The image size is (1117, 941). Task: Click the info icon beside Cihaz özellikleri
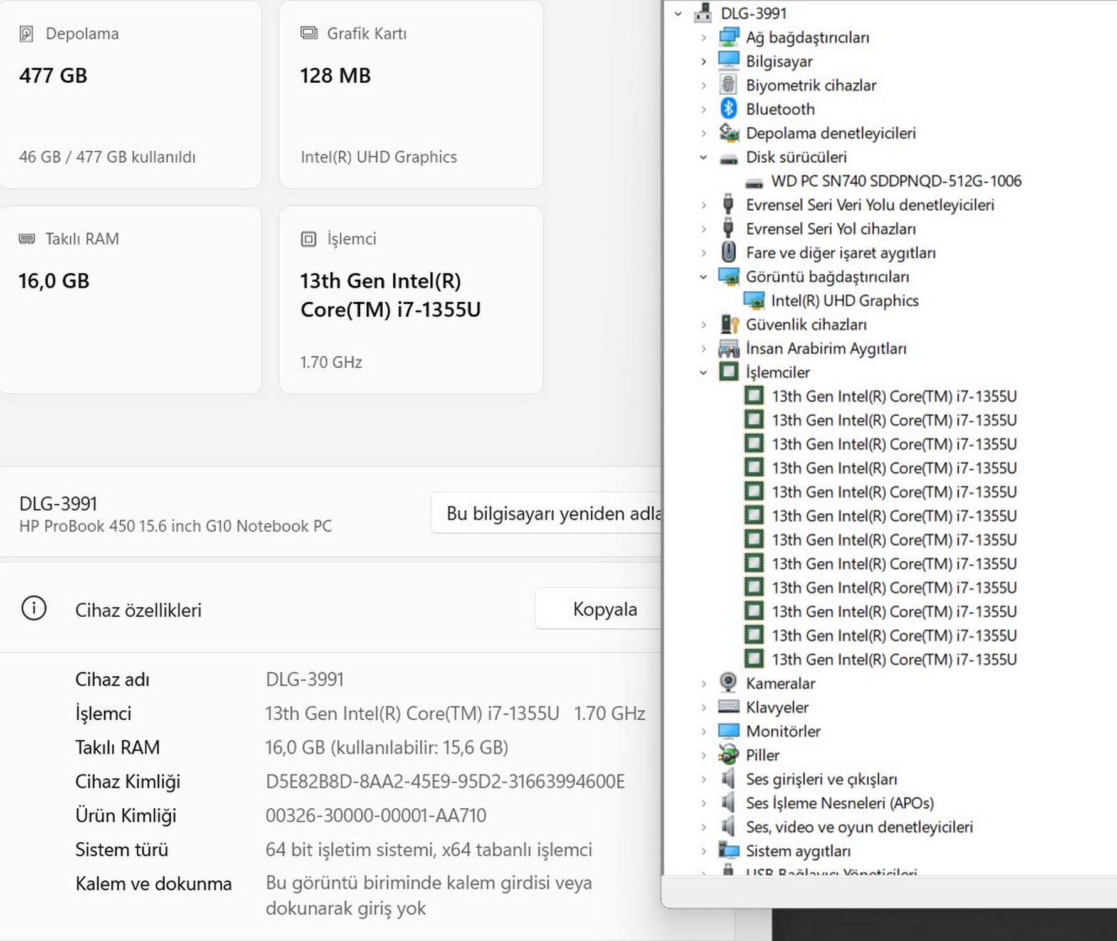point(34,609)
